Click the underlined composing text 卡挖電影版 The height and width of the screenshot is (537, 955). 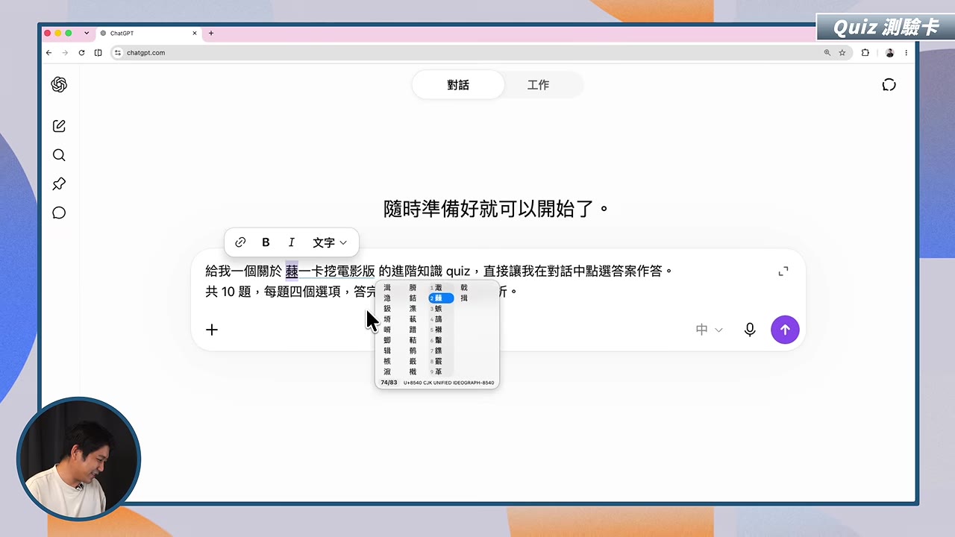pyautogui.click(x=342, y=271)
